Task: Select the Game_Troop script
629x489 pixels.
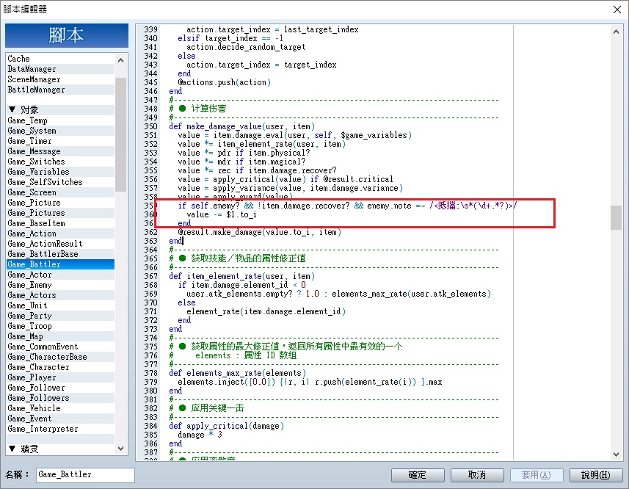Action: pyautogui.click(x=61, y=326)
